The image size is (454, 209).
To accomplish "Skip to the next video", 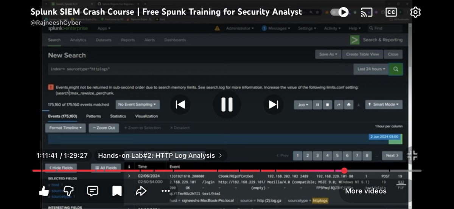I will [274, 104].
